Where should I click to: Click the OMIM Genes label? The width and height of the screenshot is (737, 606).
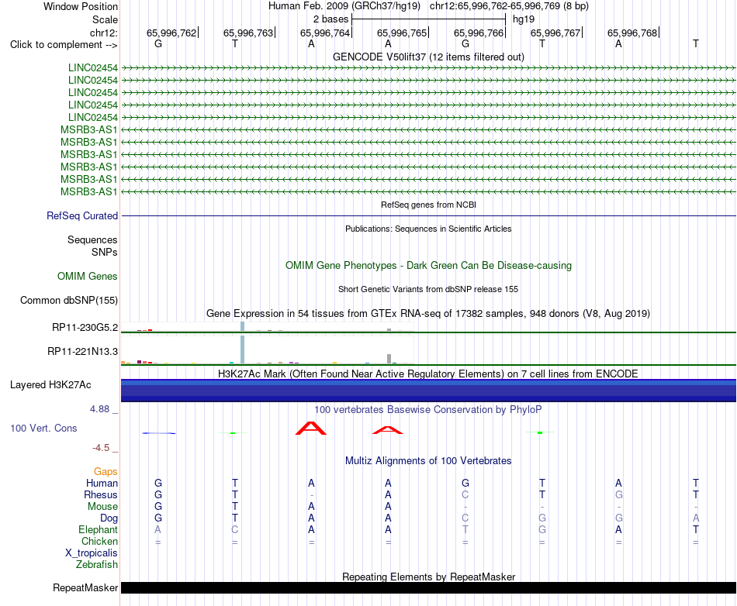coord(88,276)
